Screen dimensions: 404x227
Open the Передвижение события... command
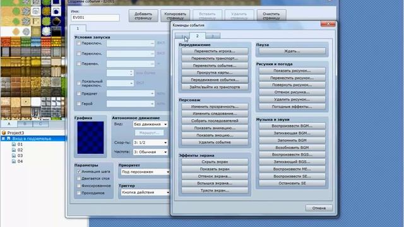point(215,80)
